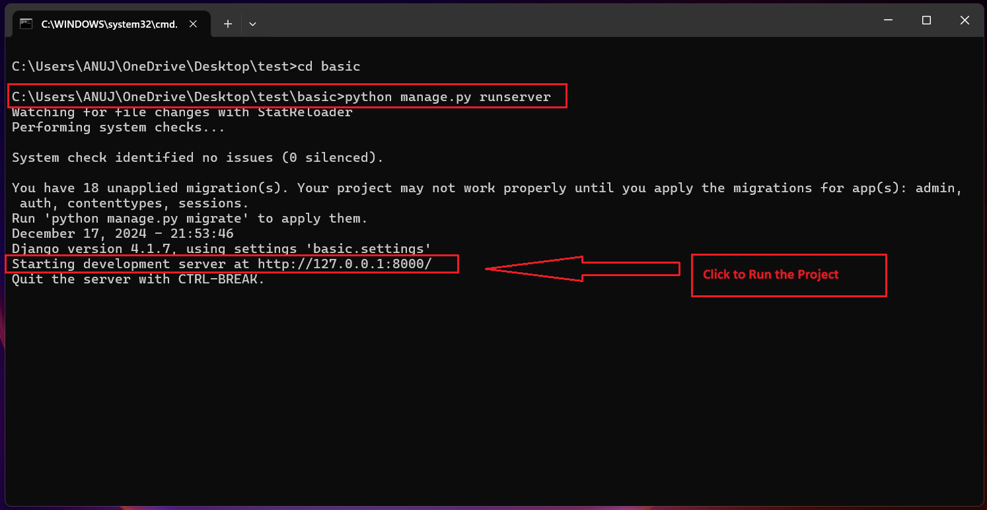987x510 pixels.
Task: Click the Windows Terminal tab dropdown chevron
Action: (252, 23)
